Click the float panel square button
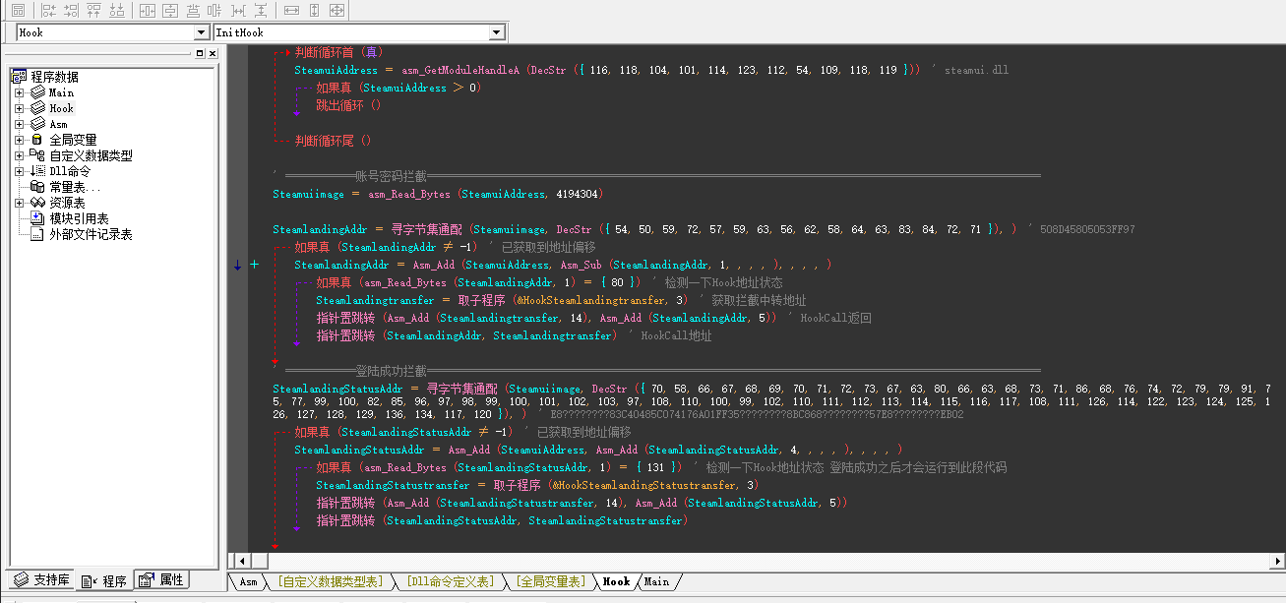The image size is (1286, 603). [200, 53]
